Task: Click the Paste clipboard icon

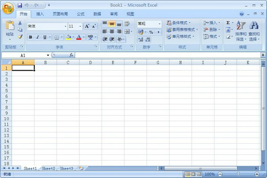Action: tap(10, 25)
